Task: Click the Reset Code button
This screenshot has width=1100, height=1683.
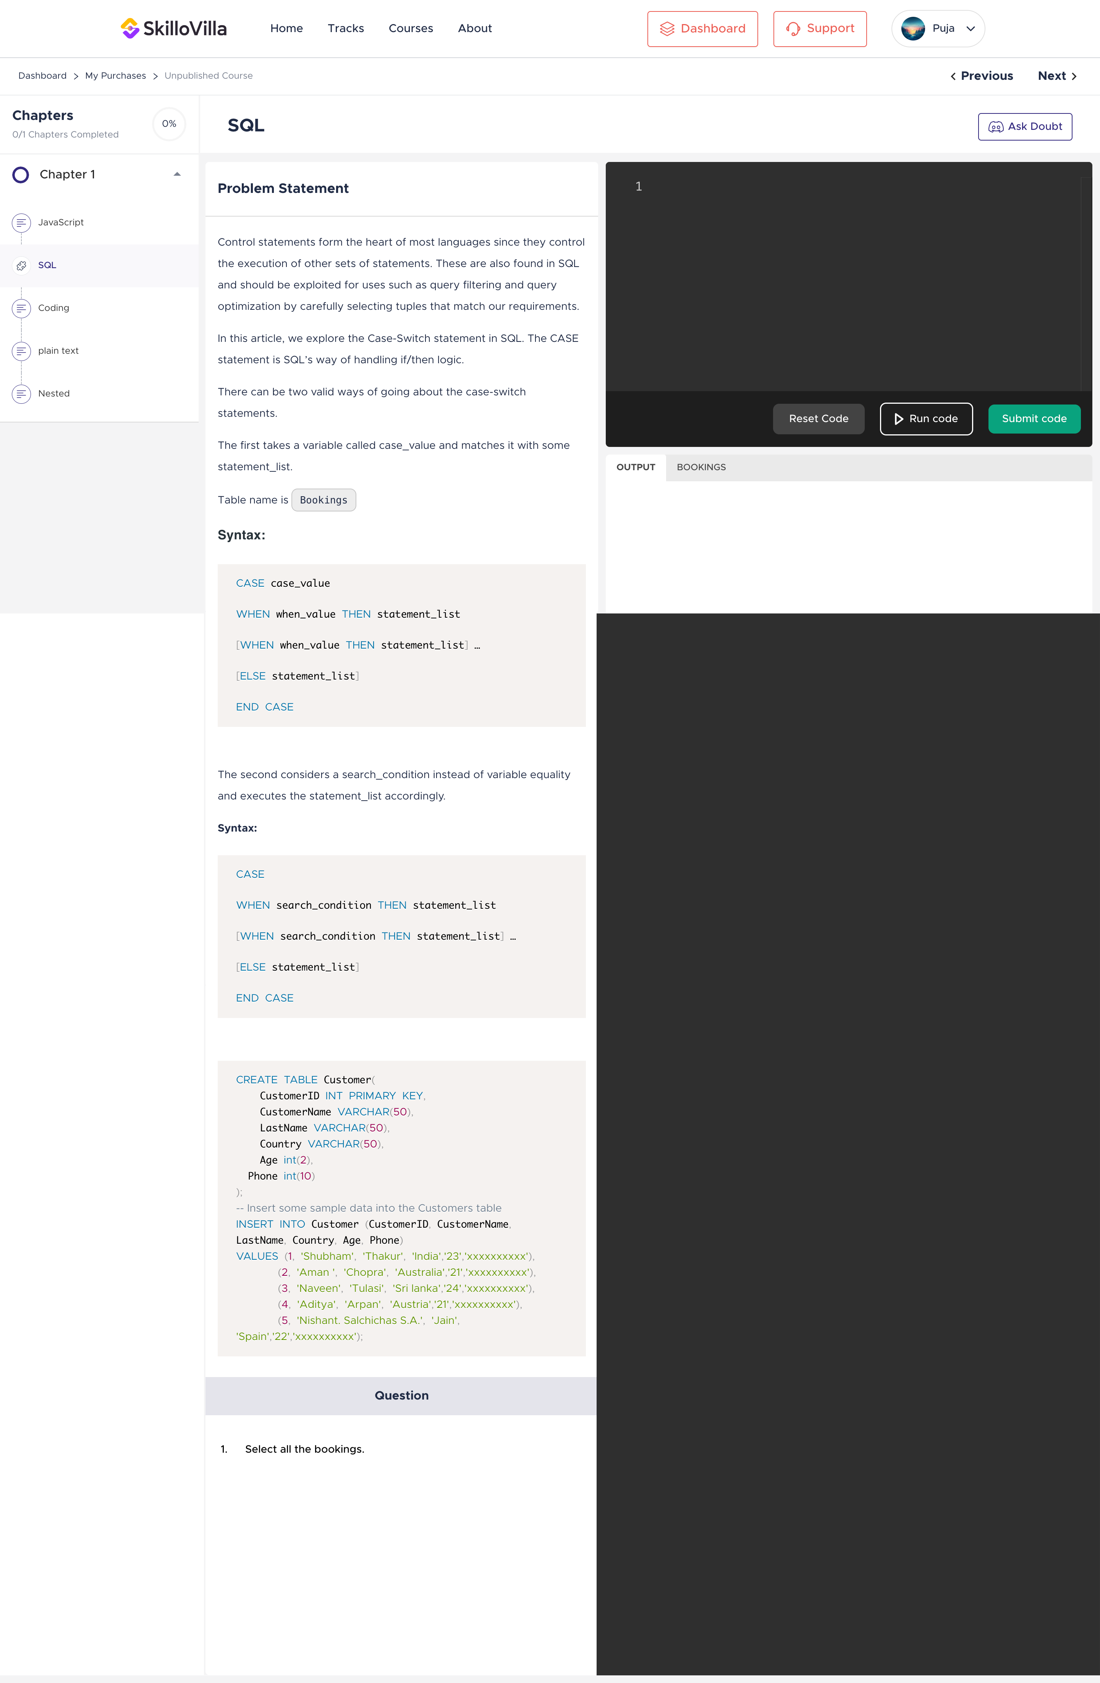Action: coord(818,419)
